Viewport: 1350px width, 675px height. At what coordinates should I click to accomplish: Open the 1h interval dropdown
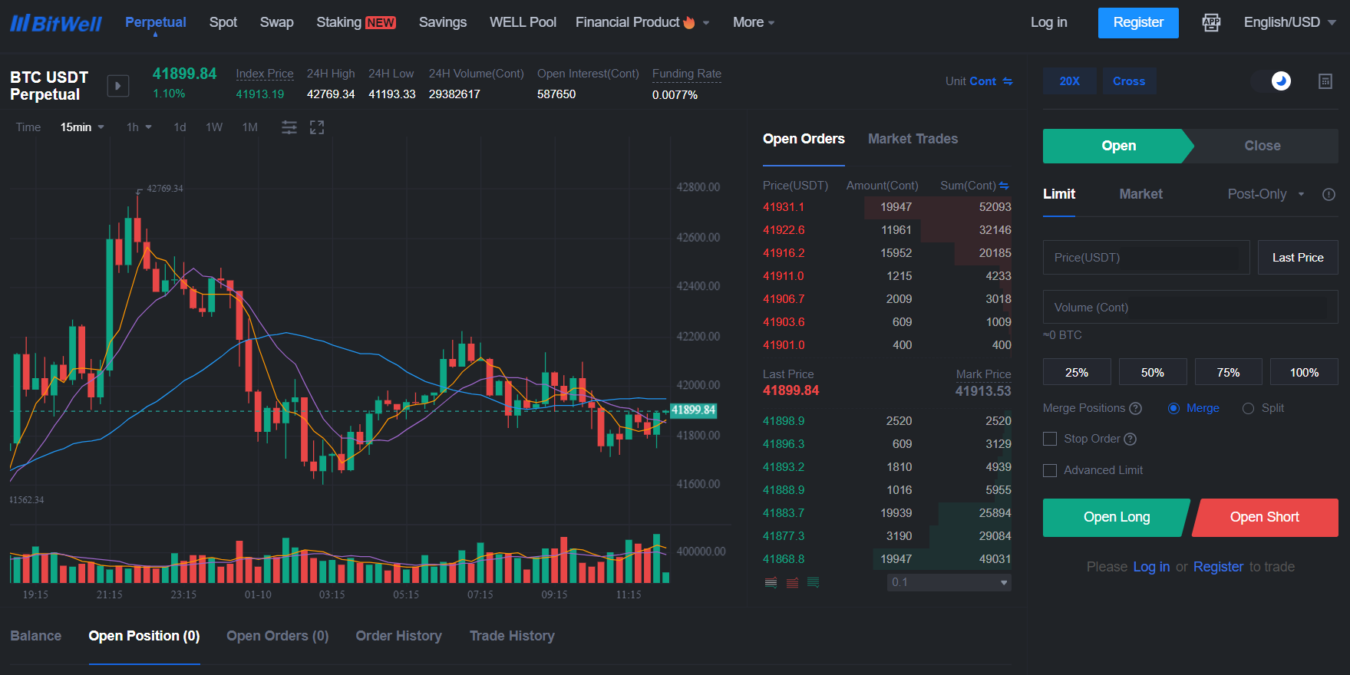(x=139, y=127)
